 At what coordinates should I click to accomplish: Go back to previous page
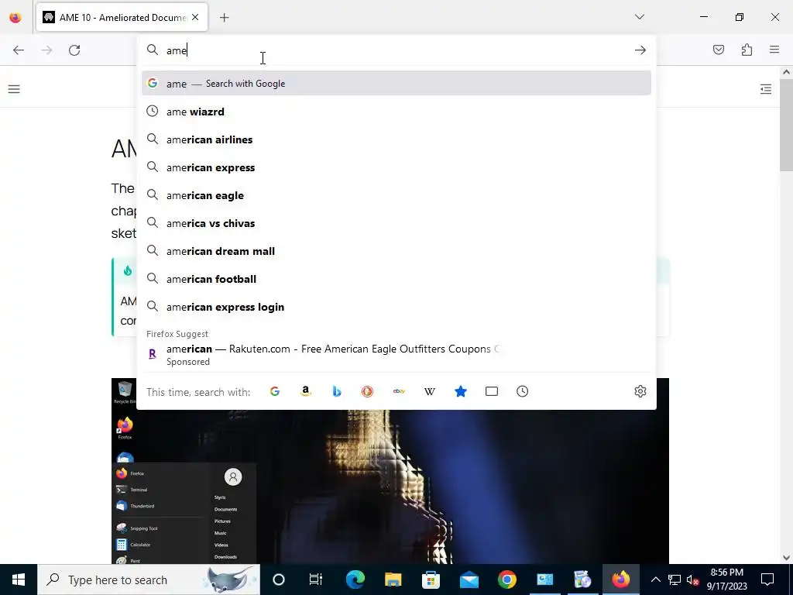point(19,50)
